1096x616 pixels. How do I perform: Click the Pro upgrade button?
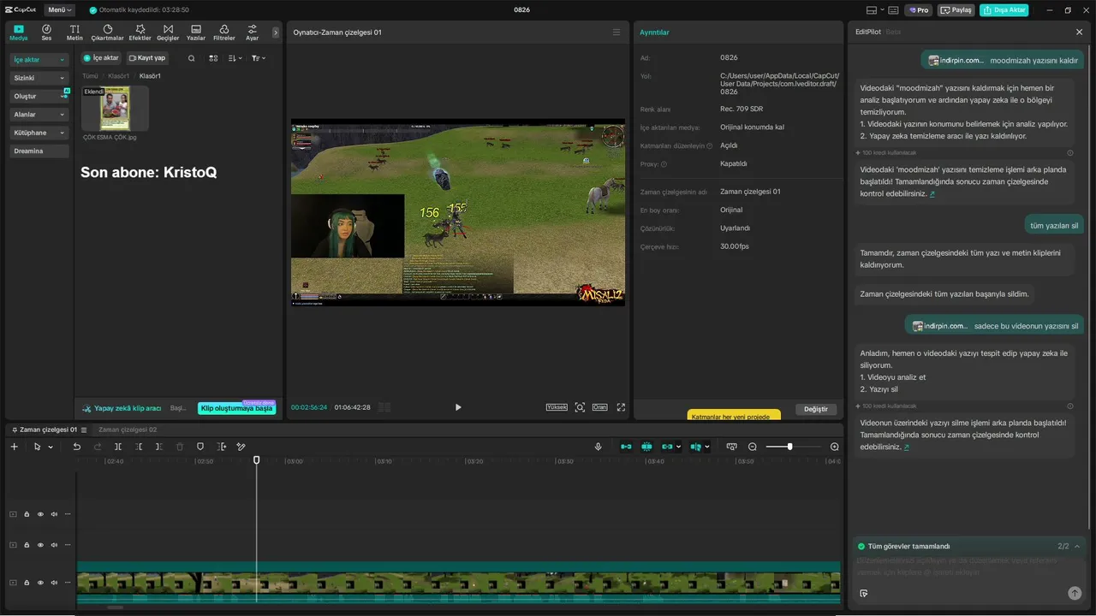919,10
